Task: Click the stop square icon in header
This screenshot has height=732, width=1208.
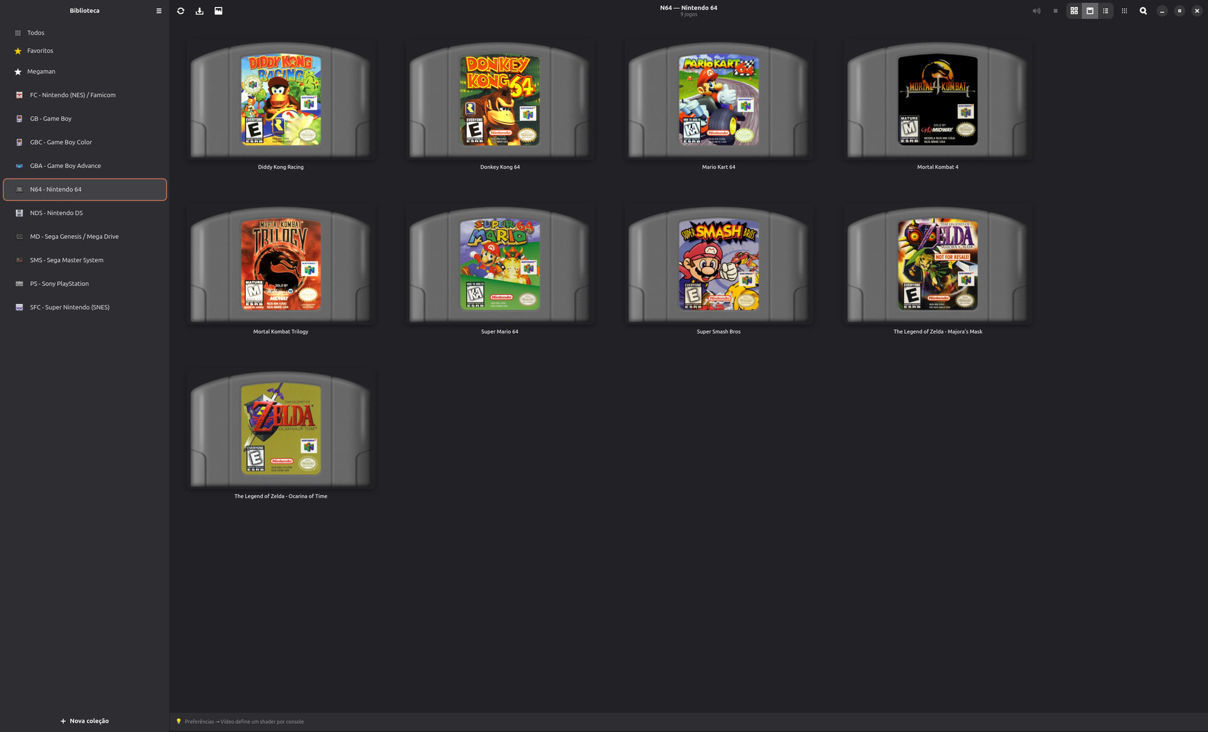Action: pos(1055,11)
